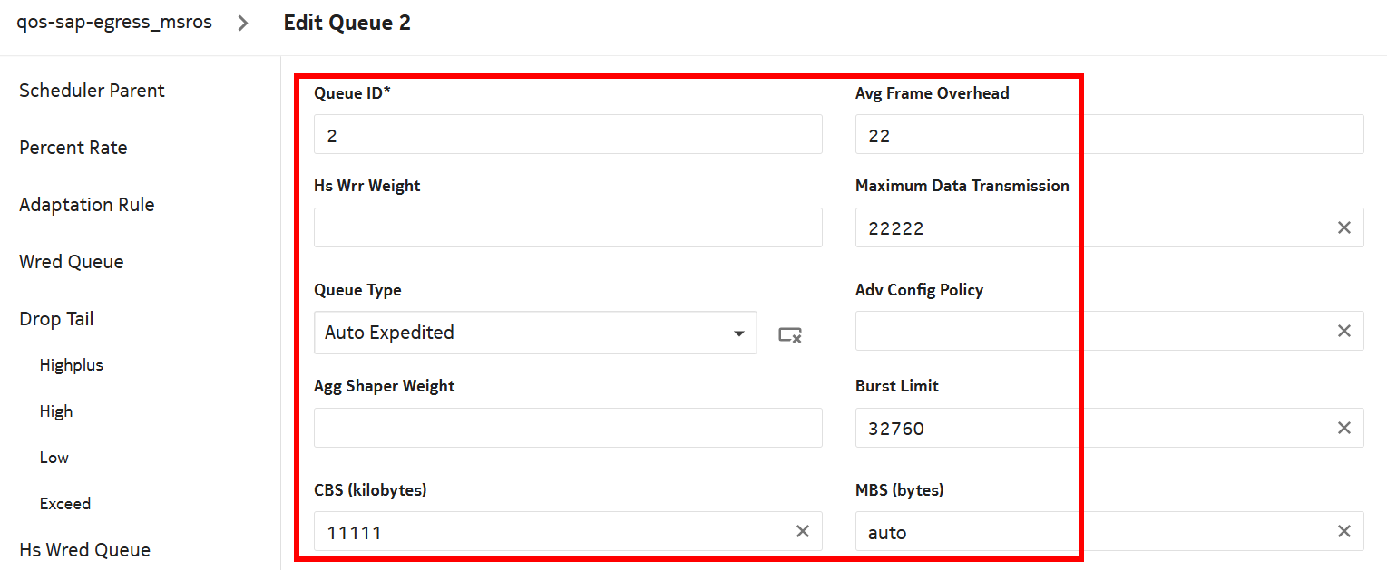Return to qos-sap-egress_msros breadcrumb link
Screen dimensions: 1387x570
point(114,23)
